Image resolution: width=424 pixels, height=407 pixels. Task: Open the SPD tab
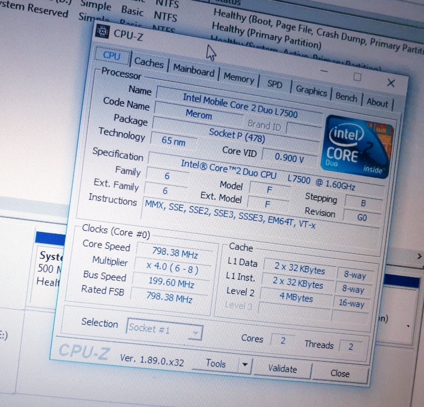[275, 84]
